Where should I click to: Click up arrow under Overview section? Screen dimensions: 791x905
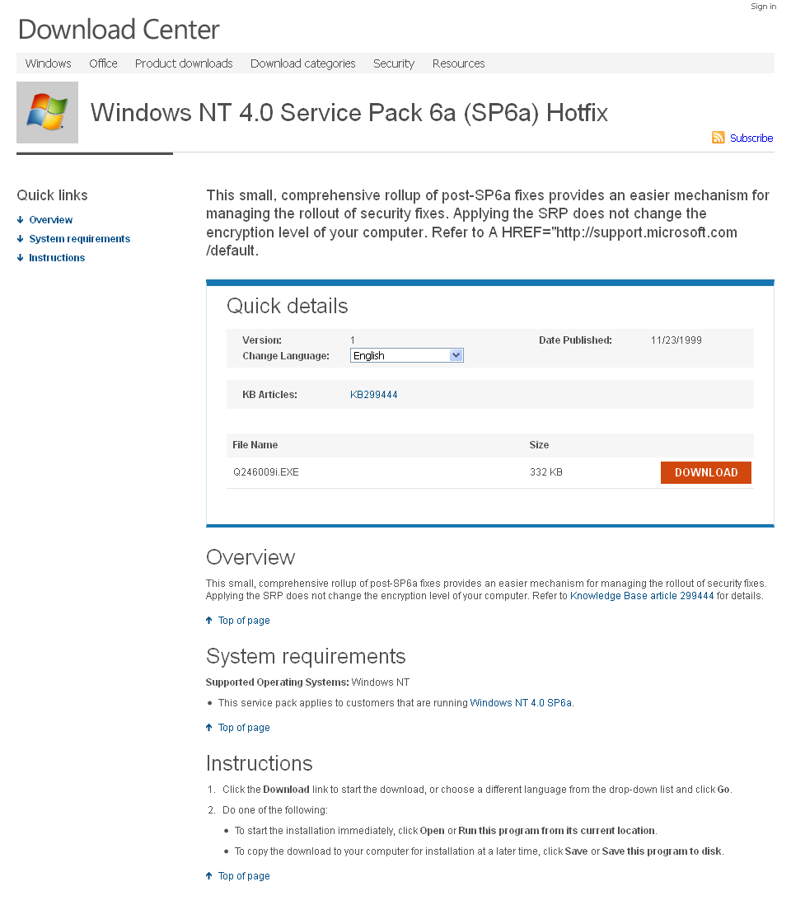(x=209, y=621)
